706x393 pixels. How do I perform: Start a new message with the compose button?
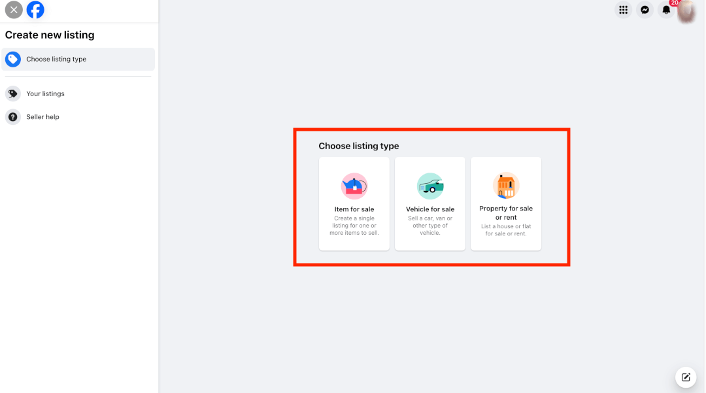click(686, 377)
